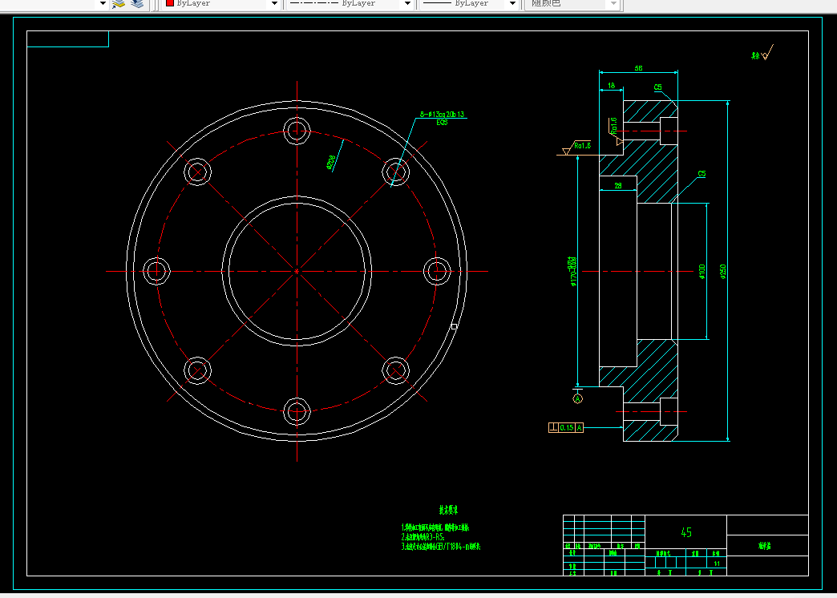Screen dimensions: 837x598
Task: Select the note line containing "R3-R5"
Action: (423, 537)
